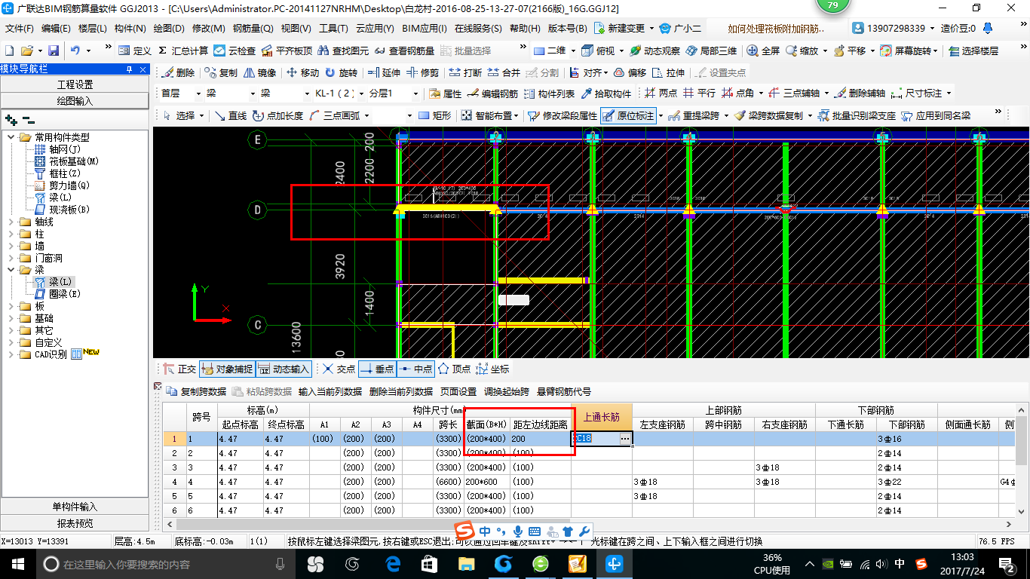Select the 延伸 (extend) tool
Viewport: 1030px width, 579px height.
click(x=385, y=73)
